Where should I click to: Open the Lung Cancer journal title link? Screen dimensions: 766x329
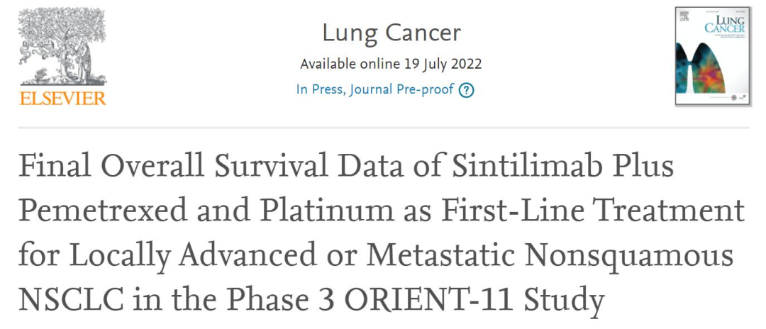(391, 33)
